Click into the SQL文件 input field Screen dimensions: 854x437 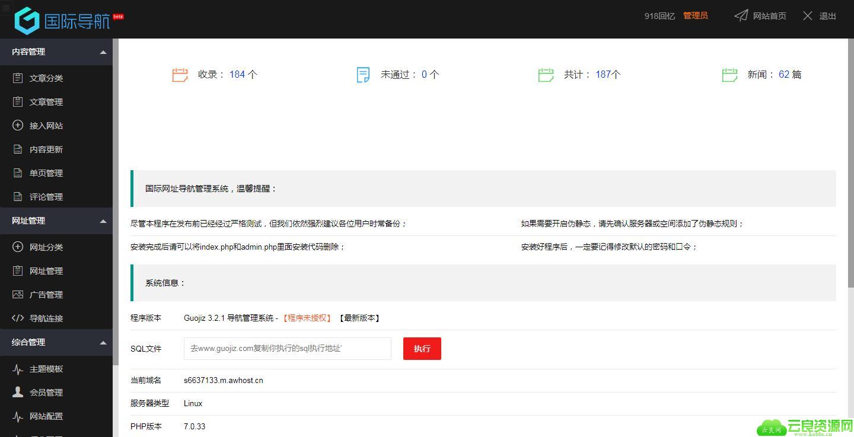pyautogui.click(x=288, y=349)
